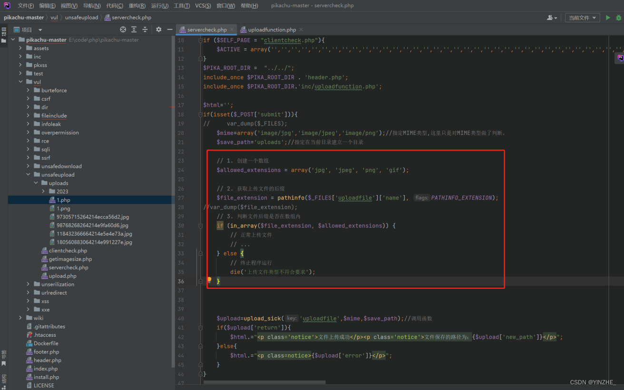Click the 'flags:' inlay hint on line 27

pos(421,198)
